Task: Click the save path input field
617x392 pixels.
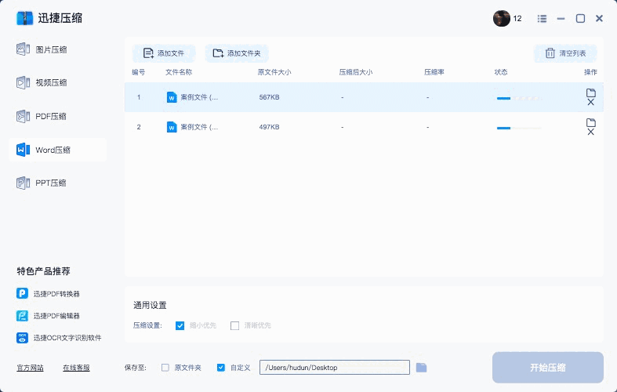Action: point(335,367)
